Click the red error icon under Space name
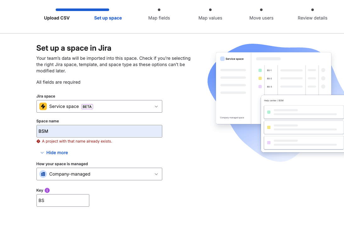 tap(38, 141)
